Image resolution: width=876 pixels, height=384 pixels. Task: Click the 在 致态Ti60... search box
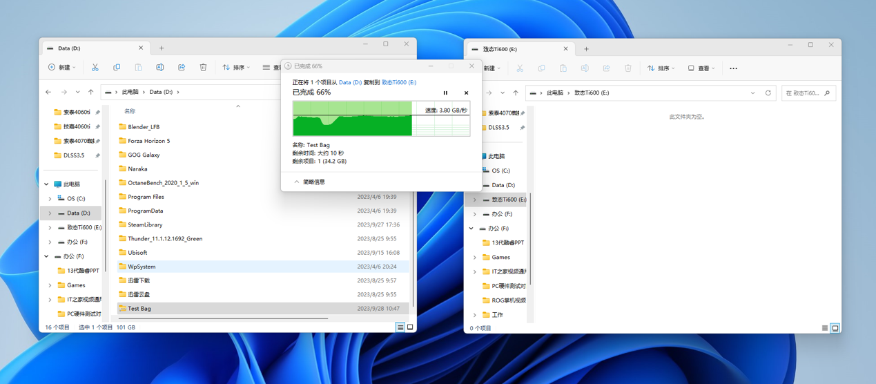point(803,93)
